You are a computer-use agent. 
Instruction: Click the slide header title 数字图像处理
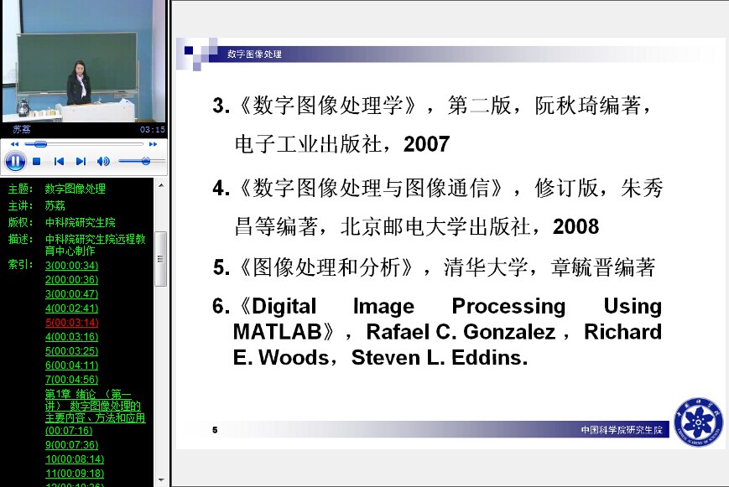(x=254, y=54)
